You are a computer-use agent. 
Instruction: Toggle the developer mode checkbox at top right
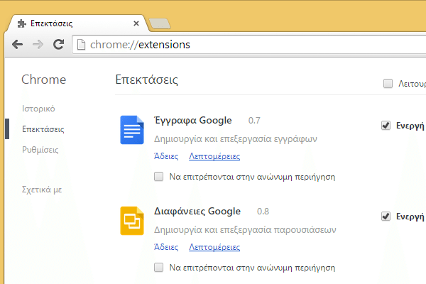388,84
